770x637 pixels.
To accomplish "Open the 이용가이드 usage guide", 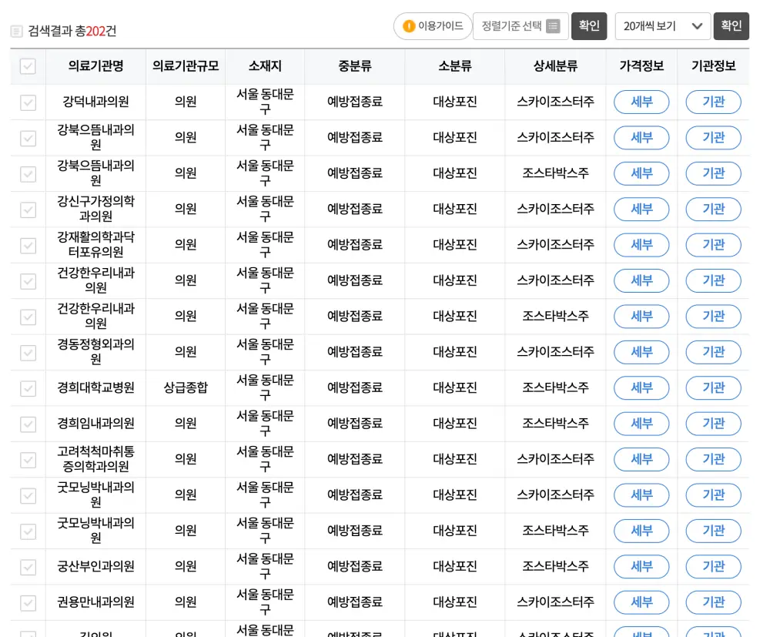I will coord(433,26).
